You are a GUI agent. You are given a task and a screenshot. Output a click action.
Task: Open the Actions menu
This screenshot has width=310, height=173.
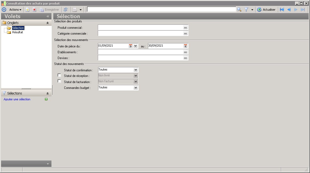(15, 10)
